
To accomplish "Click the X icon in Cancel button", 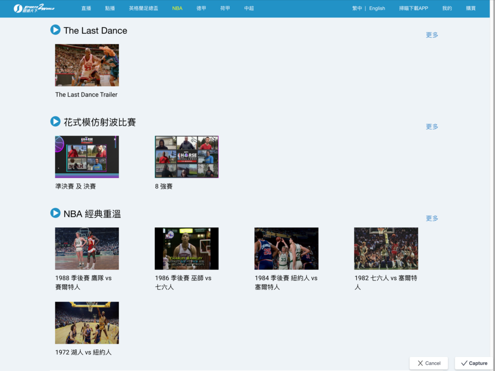I will click(420, 363).
